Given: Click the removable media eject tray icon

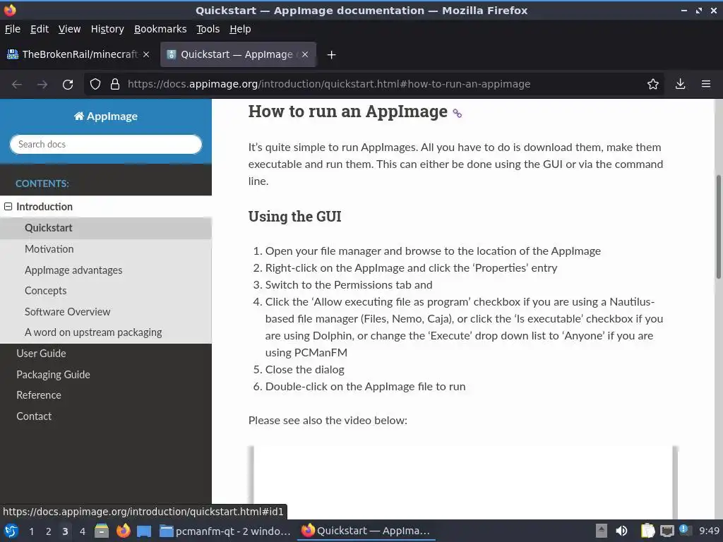Looking at the screenshot, I should point(602,531).
